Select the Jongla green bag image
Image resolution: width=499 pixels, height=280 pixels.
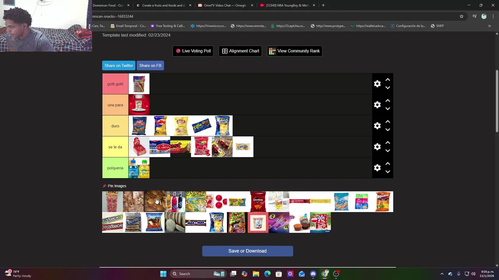[x=196, y=201]
